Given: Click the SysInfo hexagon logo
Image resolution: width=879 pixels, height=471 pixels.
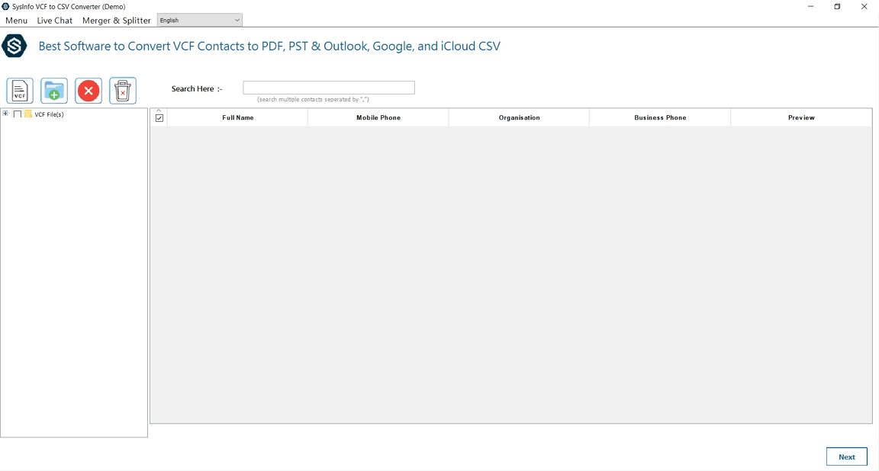Looking at the screenshot, I should pyautogui.click(x=14, y=46).
